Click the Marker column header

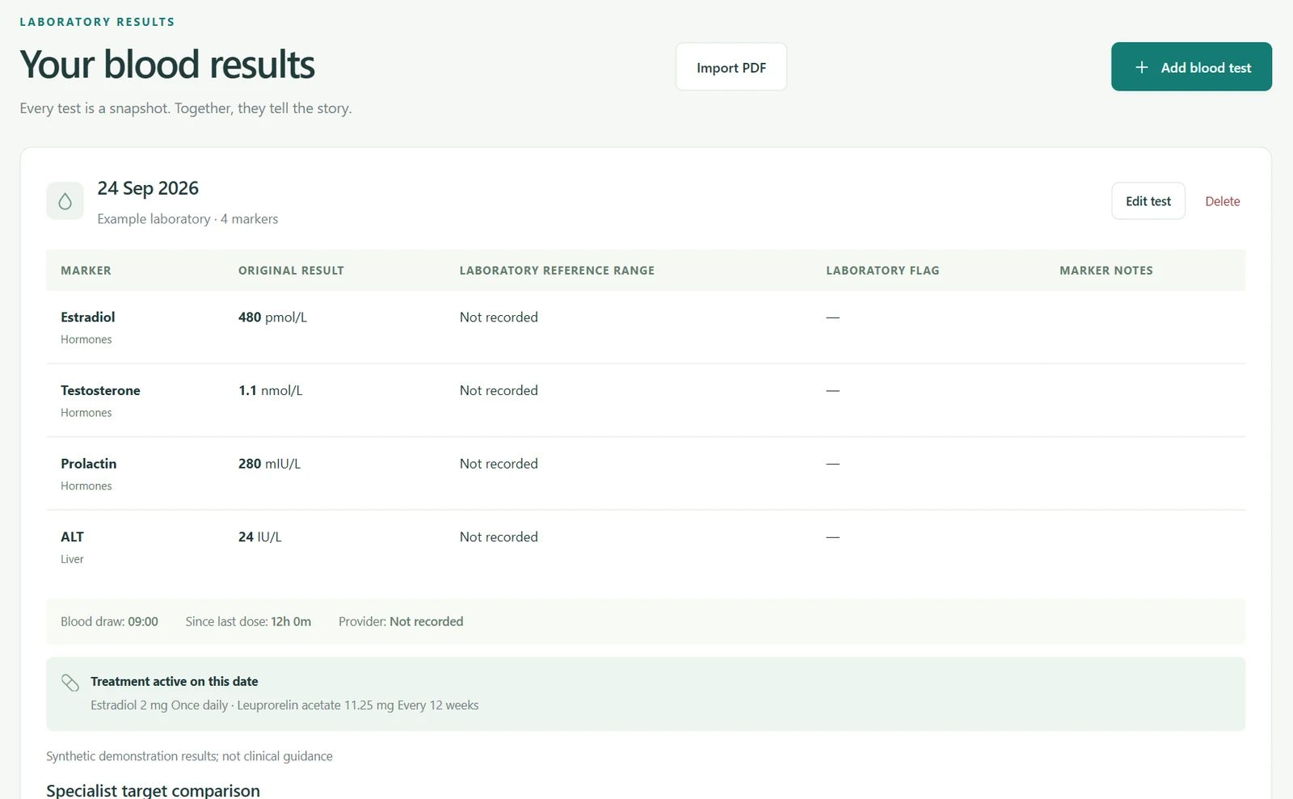86,271
